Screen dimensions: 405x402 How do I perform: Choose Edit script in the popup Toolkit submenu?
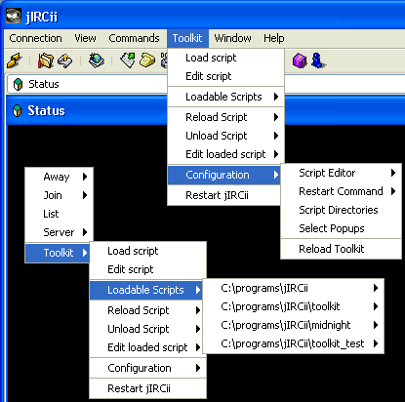tap(148, 269)
